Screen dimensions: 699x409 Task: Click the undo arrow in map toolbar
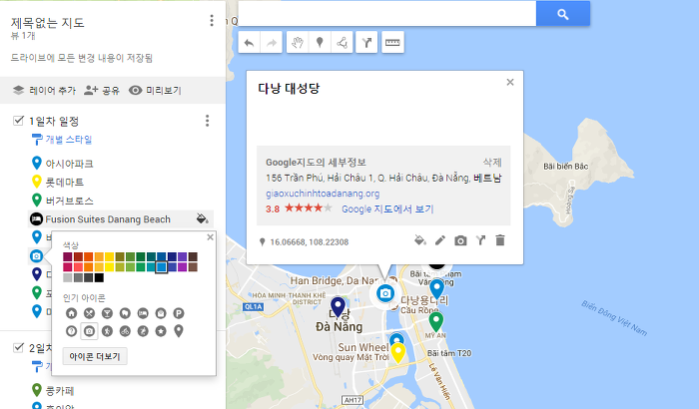[250, 43]
